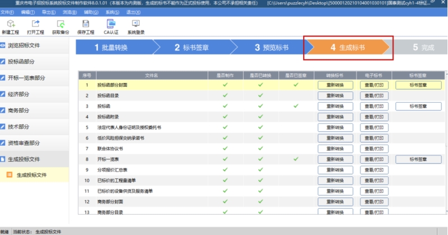Screen dimensions: 448x235
Task: Click the 获取备份 toolbar icon
Action: tap(61, 26)
